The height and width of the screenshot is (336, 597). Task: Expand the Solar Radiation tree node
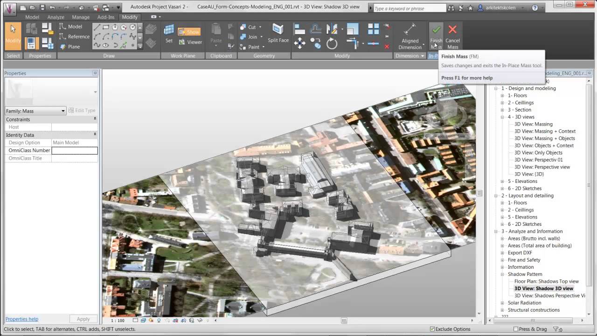tap(502, 303)
